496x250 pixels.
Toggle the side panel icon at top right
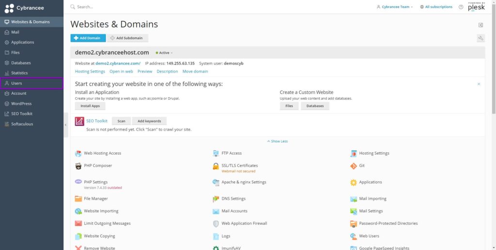tap(480, 25)
